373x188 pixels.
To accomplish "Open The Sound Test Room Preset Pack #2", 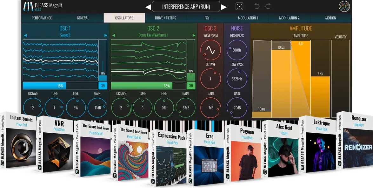I will click(x=130, y=152).
